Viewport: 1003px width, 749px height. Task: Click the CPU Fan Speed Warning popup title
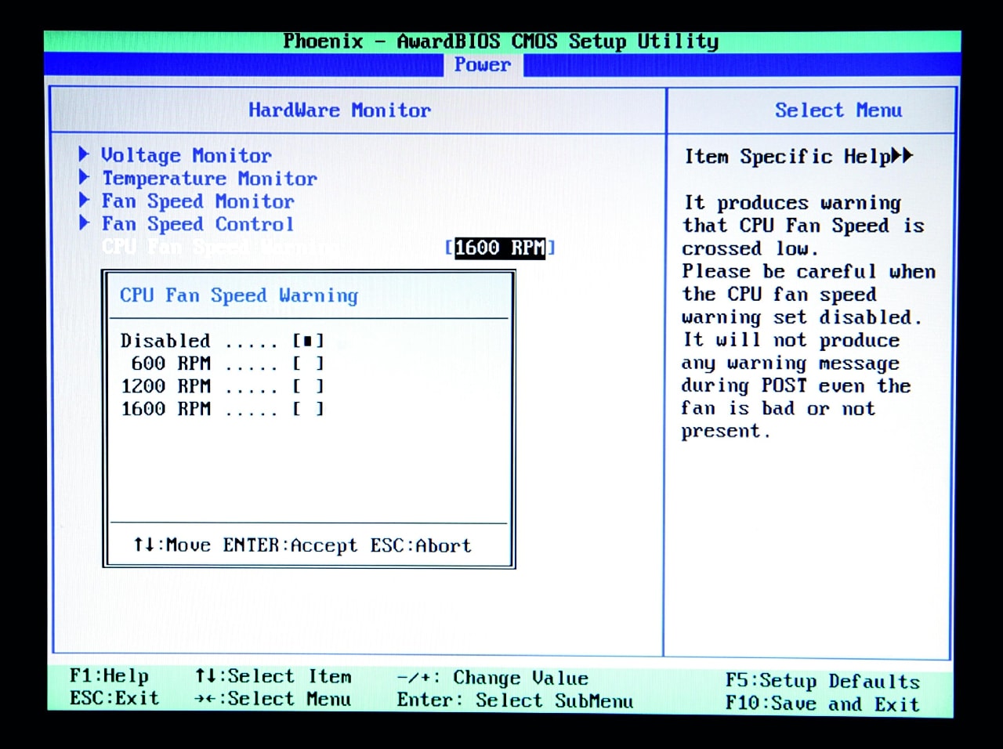239,295
